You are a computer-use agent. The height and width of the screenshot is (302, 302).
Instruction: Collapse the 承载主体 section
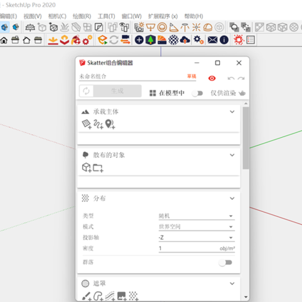(x=232, y=112)
